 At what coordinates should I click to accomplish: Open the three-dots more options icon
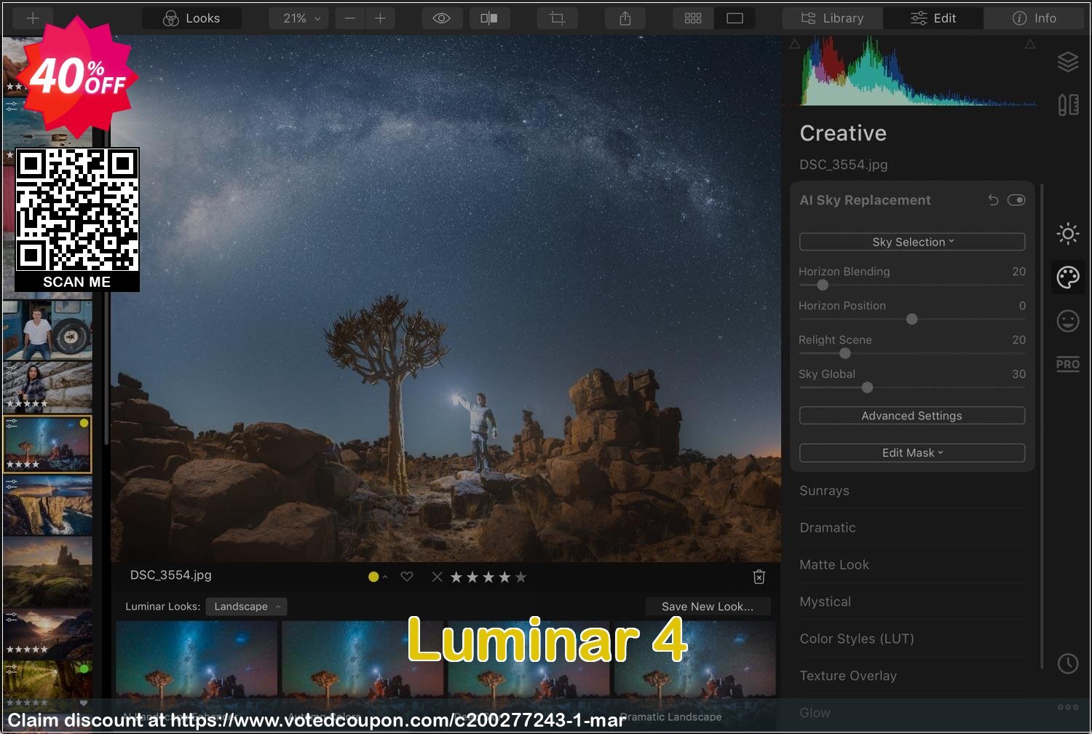[1068, 707]
